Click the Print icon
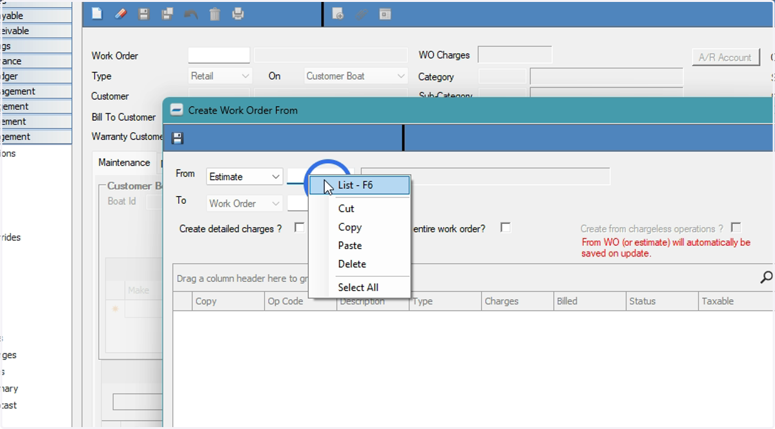Viewport: 775px width, 429px height. coord(238,13)
